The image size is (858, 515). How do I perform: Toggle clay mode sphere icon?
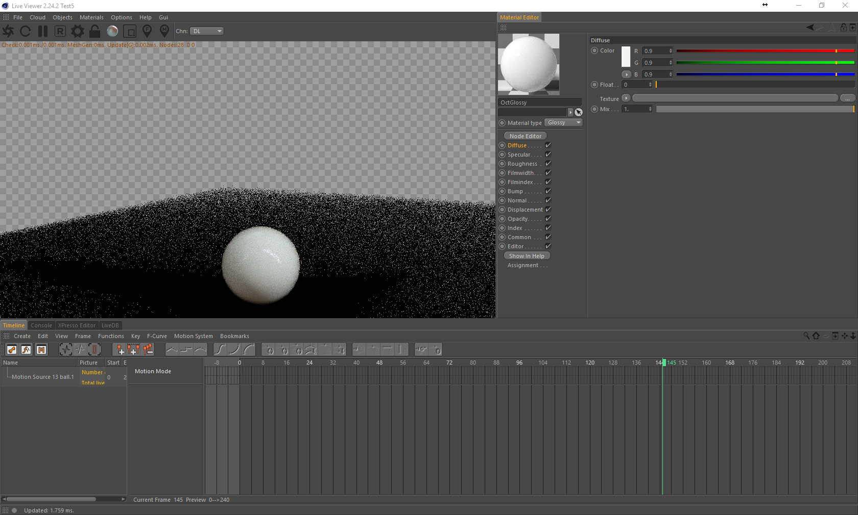pos(112,31)
